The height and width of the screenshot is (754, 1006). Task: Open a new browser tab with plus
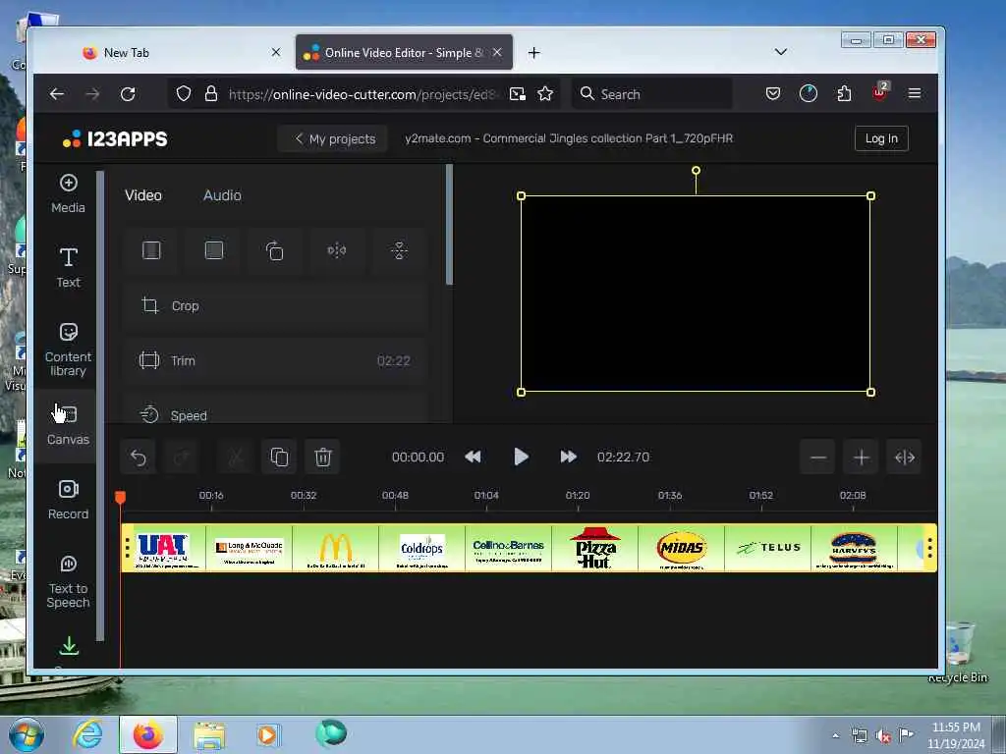[533, 53]
